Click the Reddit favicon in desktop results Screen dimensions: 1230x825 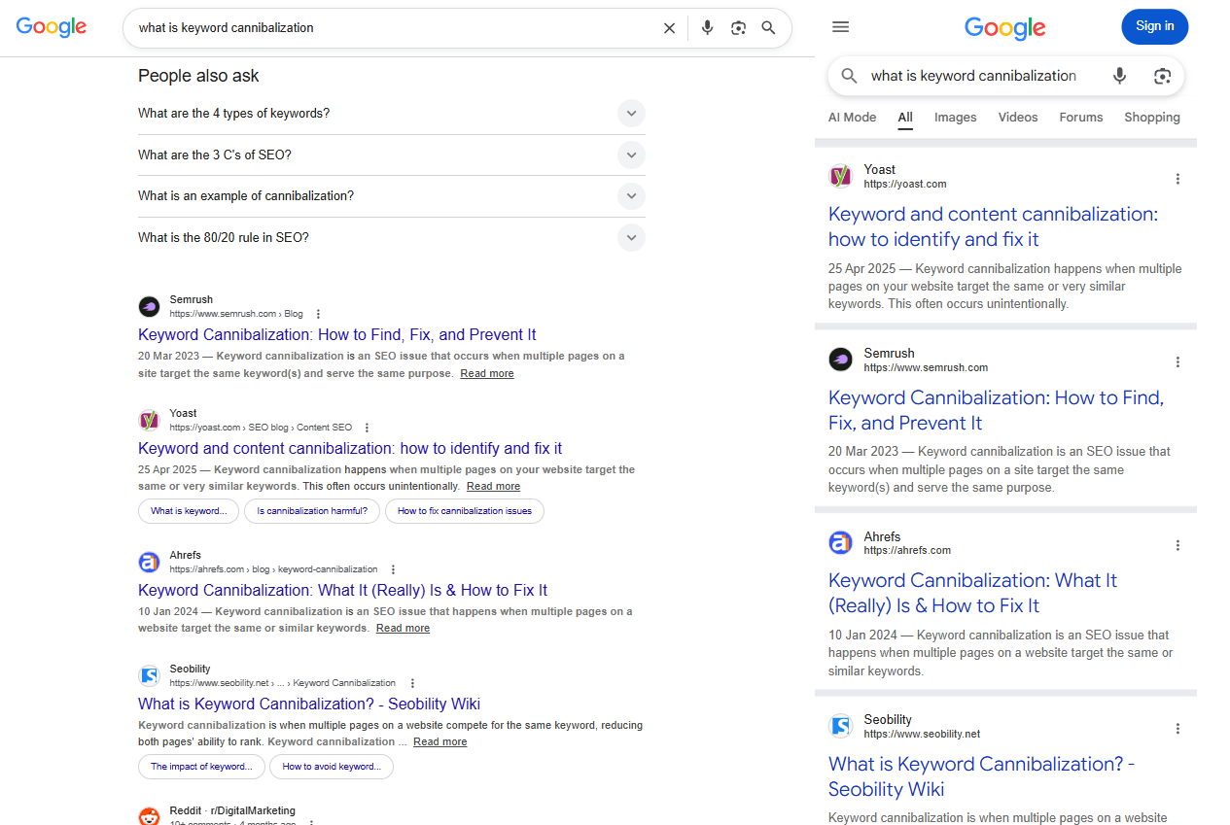point(149,816)
